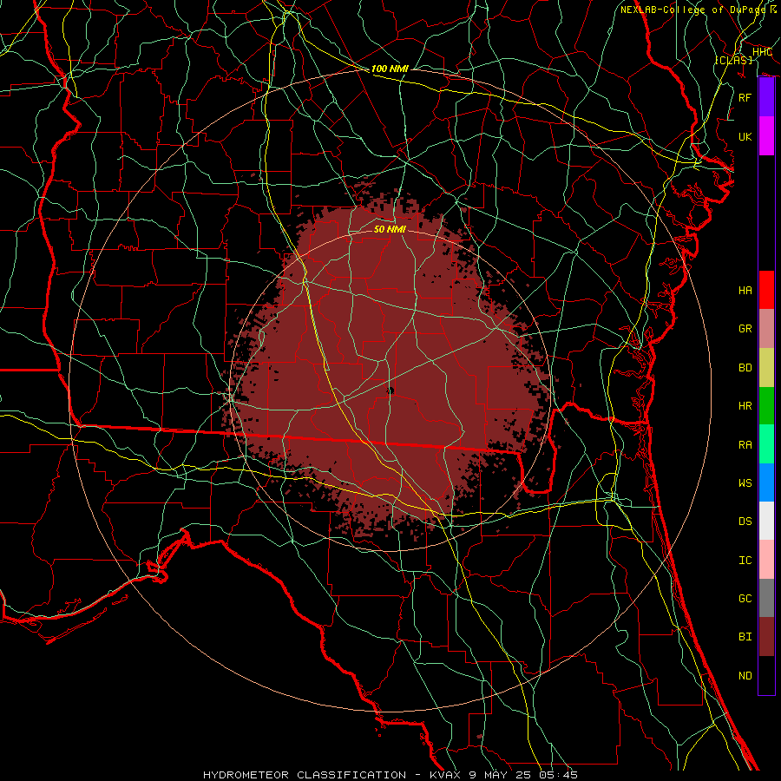Click the "HHC" product code text
This screenshot has width=781, height=781.
762,52
